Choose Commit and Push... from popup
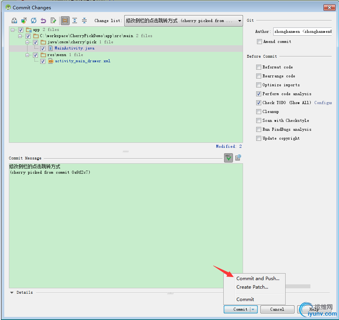 click(x=258, y=279)
